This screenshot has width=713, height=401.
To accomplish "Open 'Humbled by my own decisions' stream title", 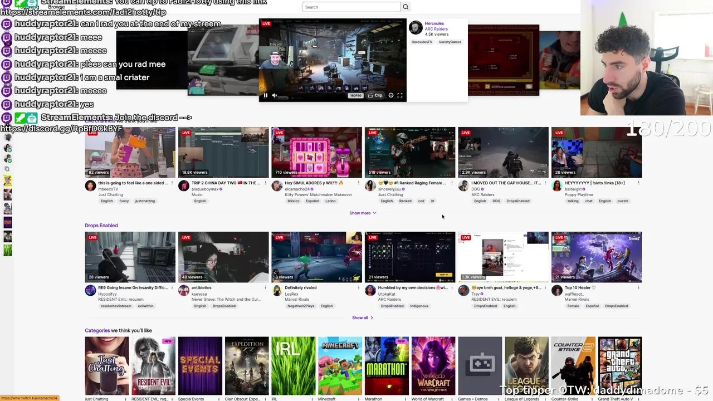I will 413,288.
